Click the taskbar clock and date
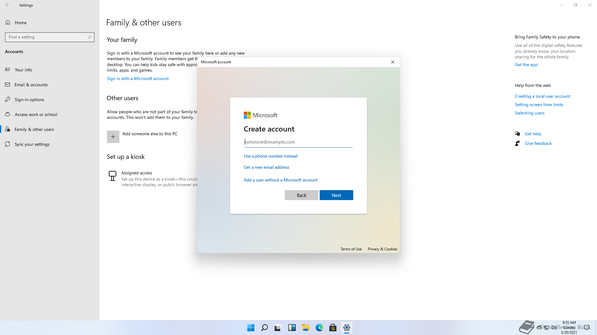This screenshot has height=335, width=597. coord(569,328)
